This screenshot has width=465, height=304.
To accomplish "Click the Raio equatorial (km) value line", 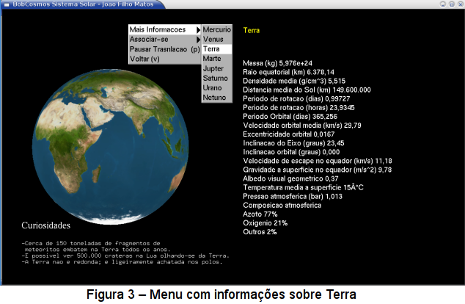I will [288, 72].
